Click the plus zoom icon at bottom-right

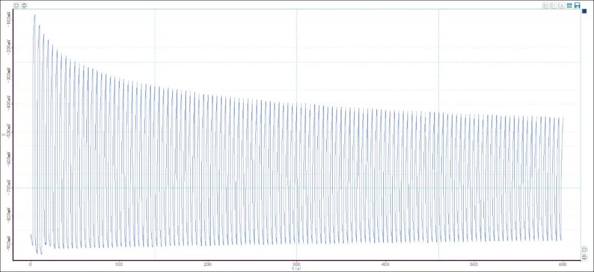[x=585, y=250]
